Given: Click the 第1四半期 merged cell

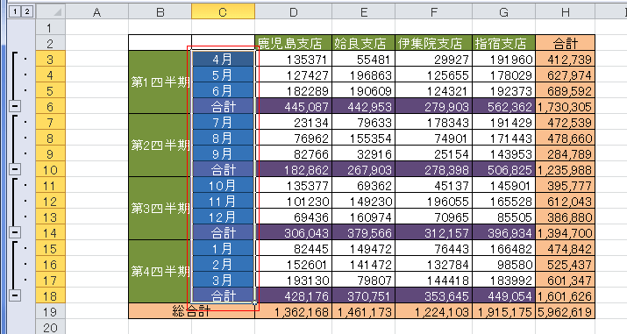Looking at the screenshot, I should pyautogui.click(x=160, y=82).
